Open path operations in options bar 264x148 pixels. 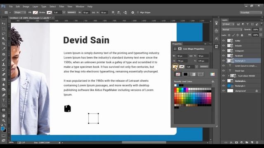[113, 12]
